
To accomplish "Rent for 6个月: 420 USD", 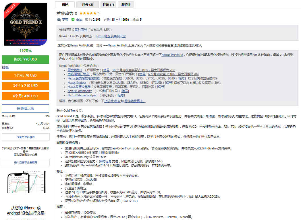I will click(x=25, y=96).
